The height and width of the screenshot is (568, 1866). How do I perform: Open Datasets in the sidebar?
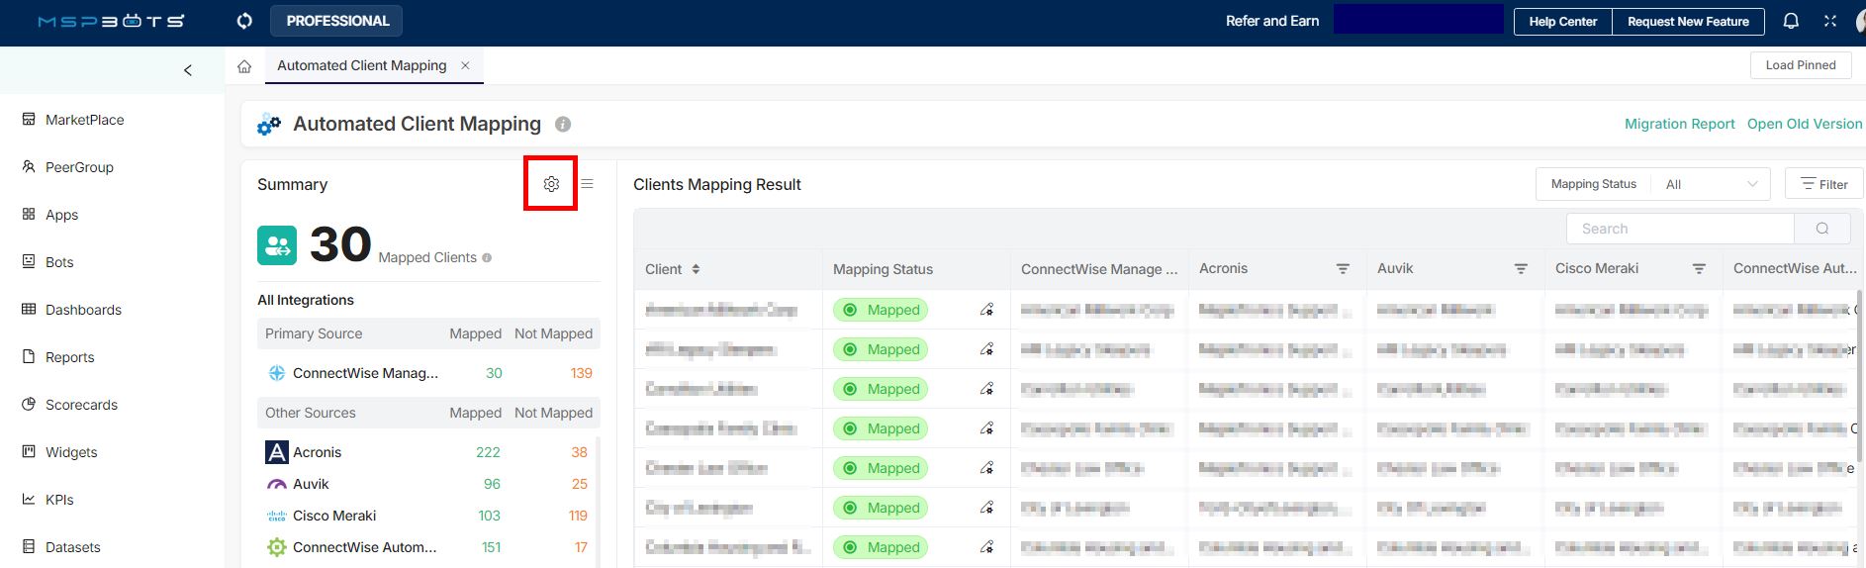(60, 547)
